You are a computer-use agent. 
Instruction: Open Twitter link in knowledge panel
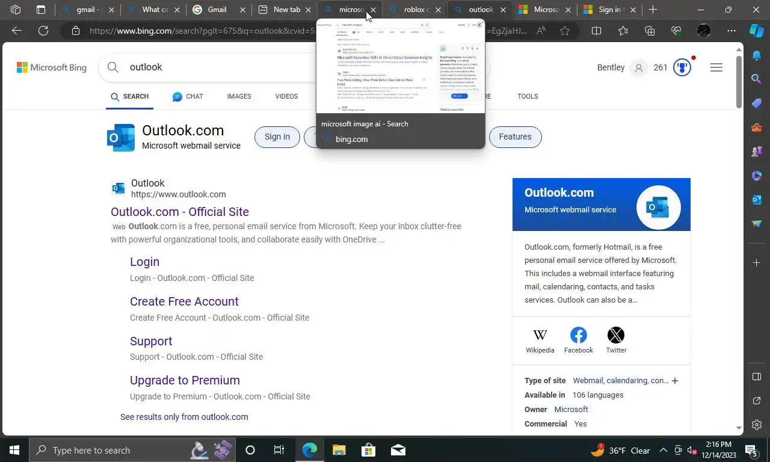(616, 340)
